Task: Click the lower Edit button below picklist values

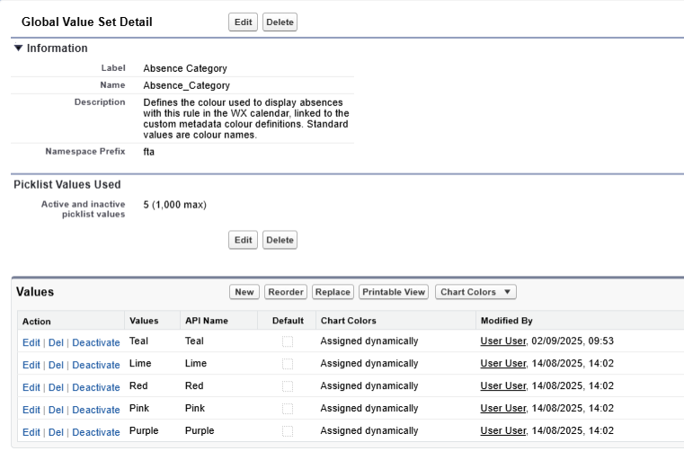Action: tap(243, 240)
